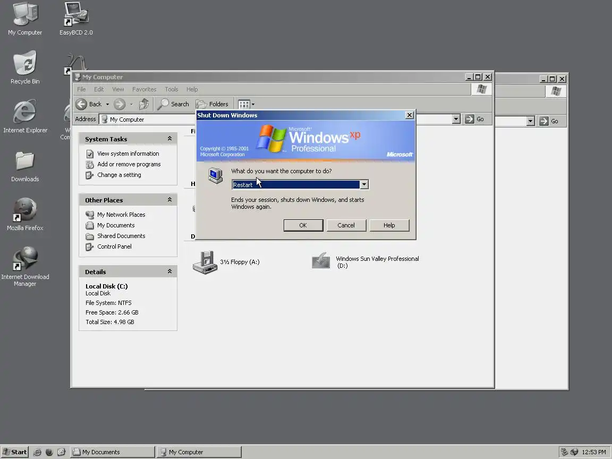This screenshot has width=612, height=459.
Task: Open the shutdown action dropdown arrow
Action: point(364,185)
